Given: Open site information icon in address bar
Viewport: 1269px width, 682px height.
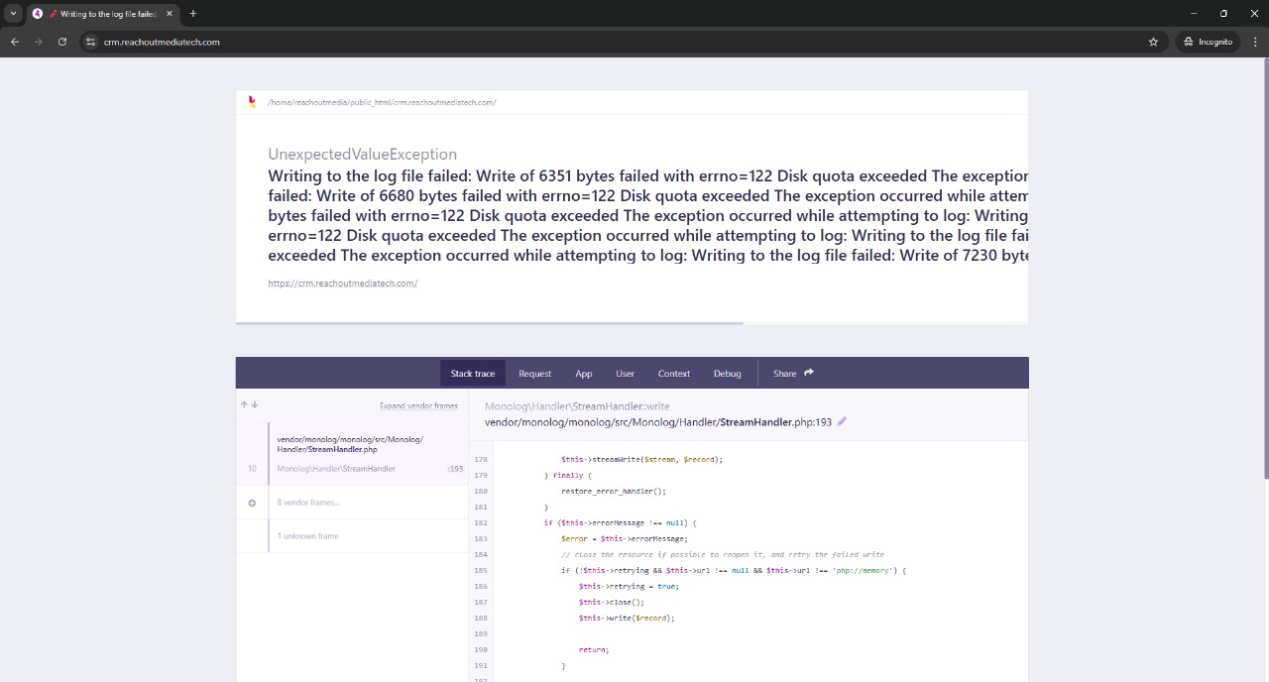Looking at the screenshot, I should click(90, 42).
